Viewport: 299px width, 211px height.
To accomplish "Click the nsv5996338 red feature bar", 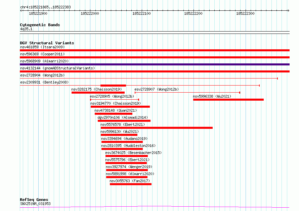I will (228, 100).
